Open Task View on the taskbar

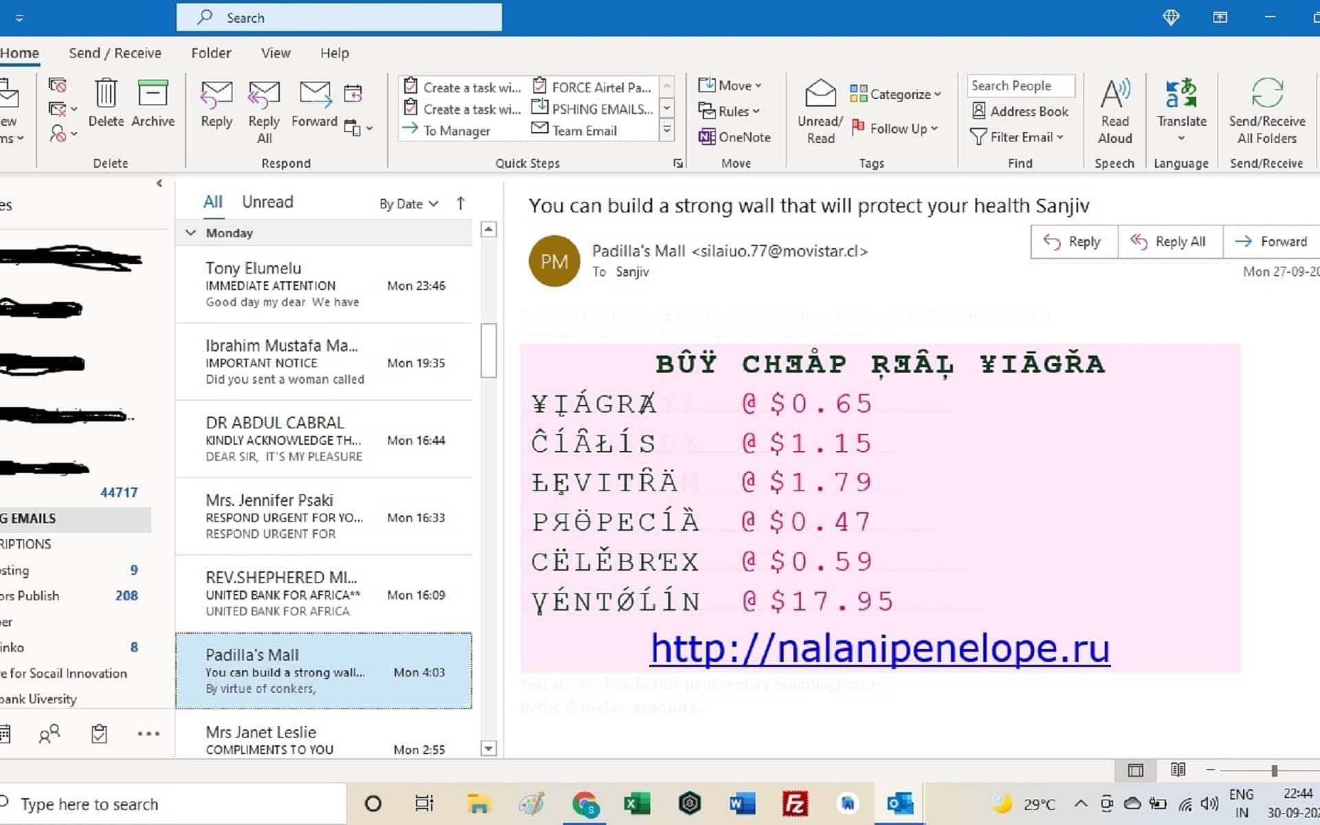point(424,803)
